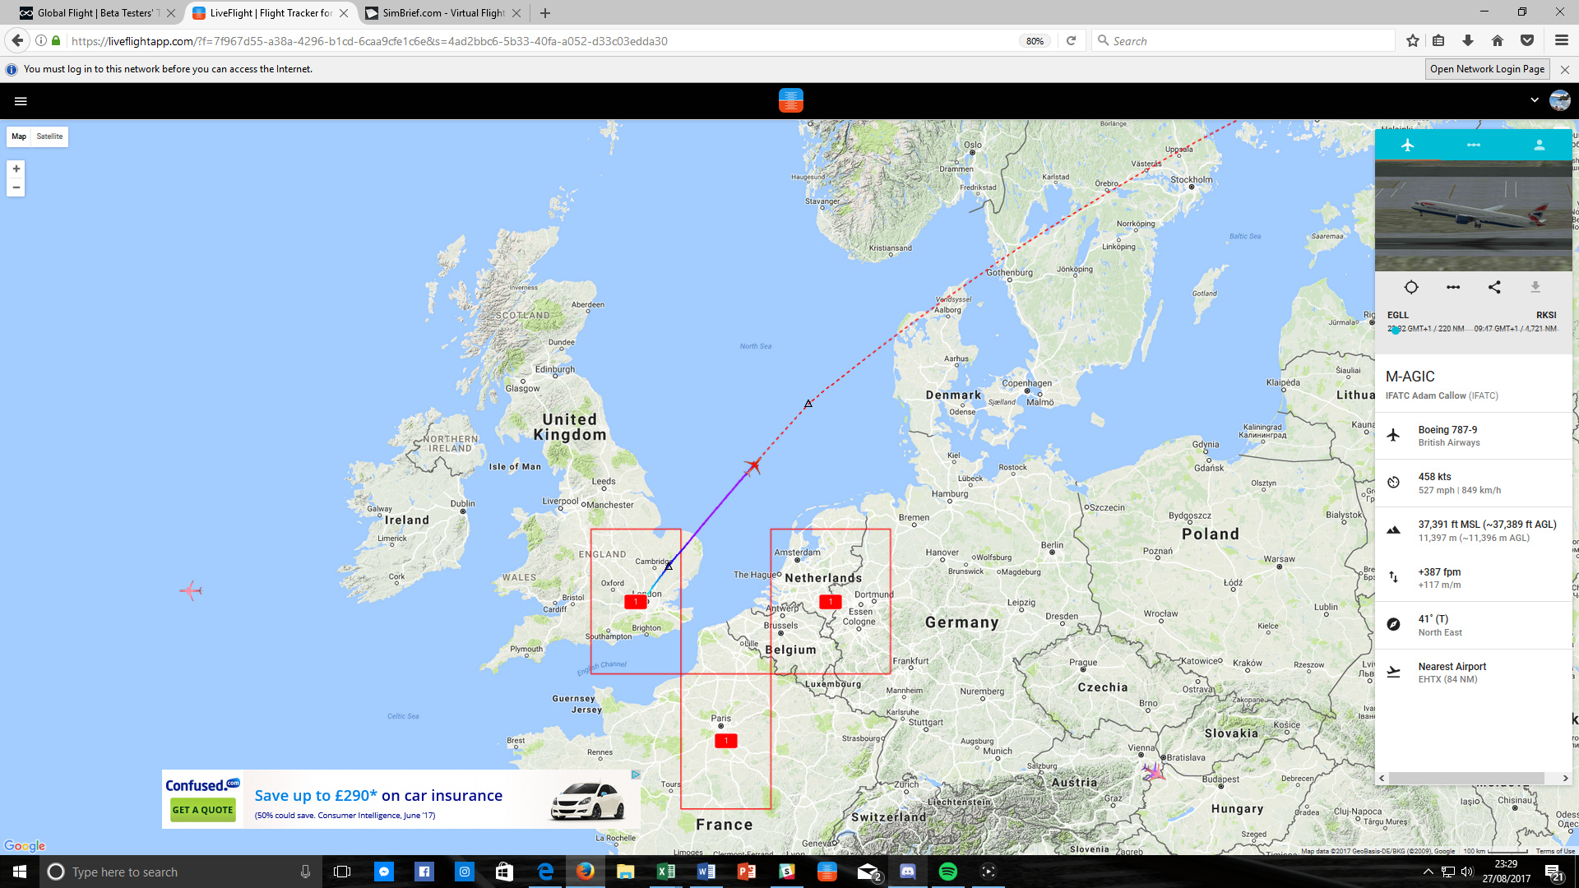Image resolution: width=1579 pixels, height=888 pixels.
Task: Click the Open Network Login Page button
Action: (1486, 69)
